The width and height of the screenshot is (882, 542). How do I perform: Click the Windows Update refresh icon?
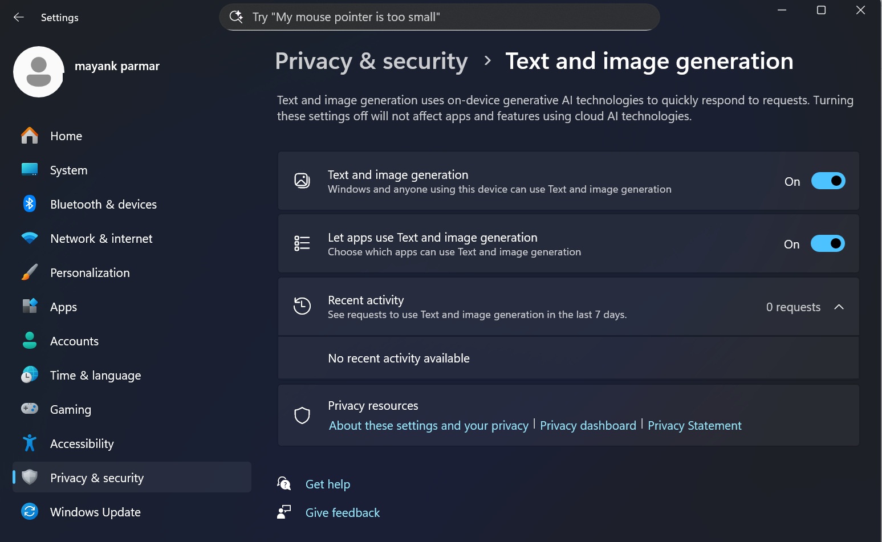pos(30,511)
